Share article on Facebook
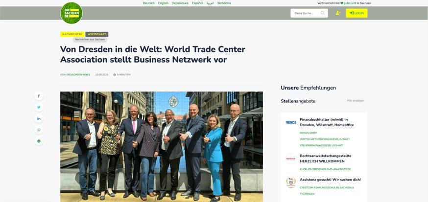 coord(39,96)
